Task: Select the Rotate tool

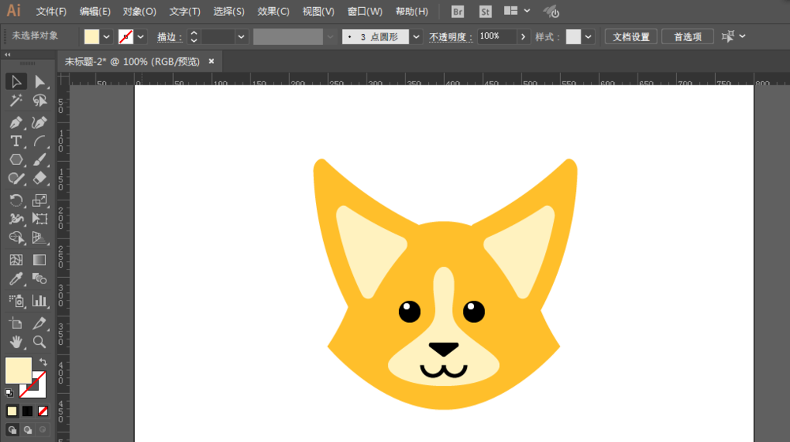Action: 16,200
